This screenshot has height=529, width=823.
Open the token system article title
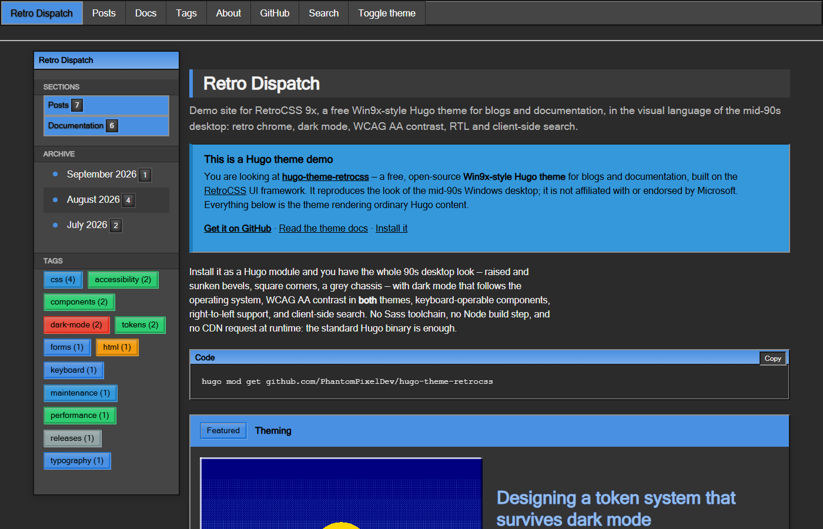615,509
